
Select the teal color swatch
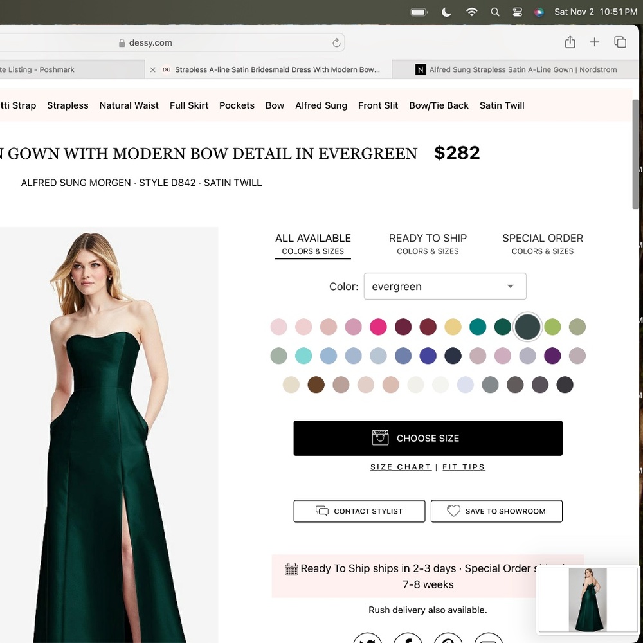tap(478, 327)
